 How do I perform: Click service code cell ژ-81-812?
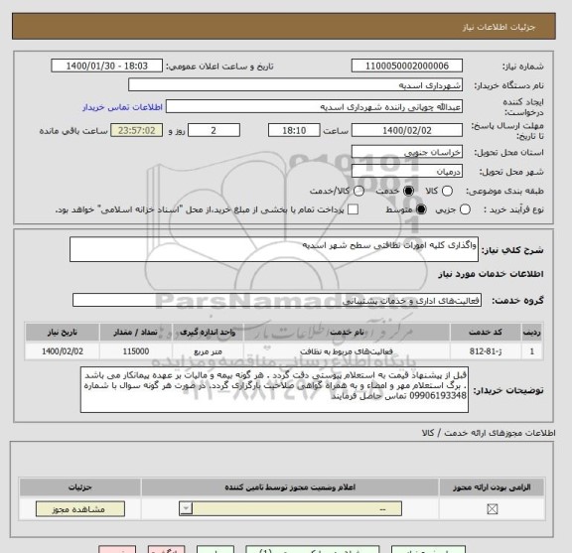point(486,351)
